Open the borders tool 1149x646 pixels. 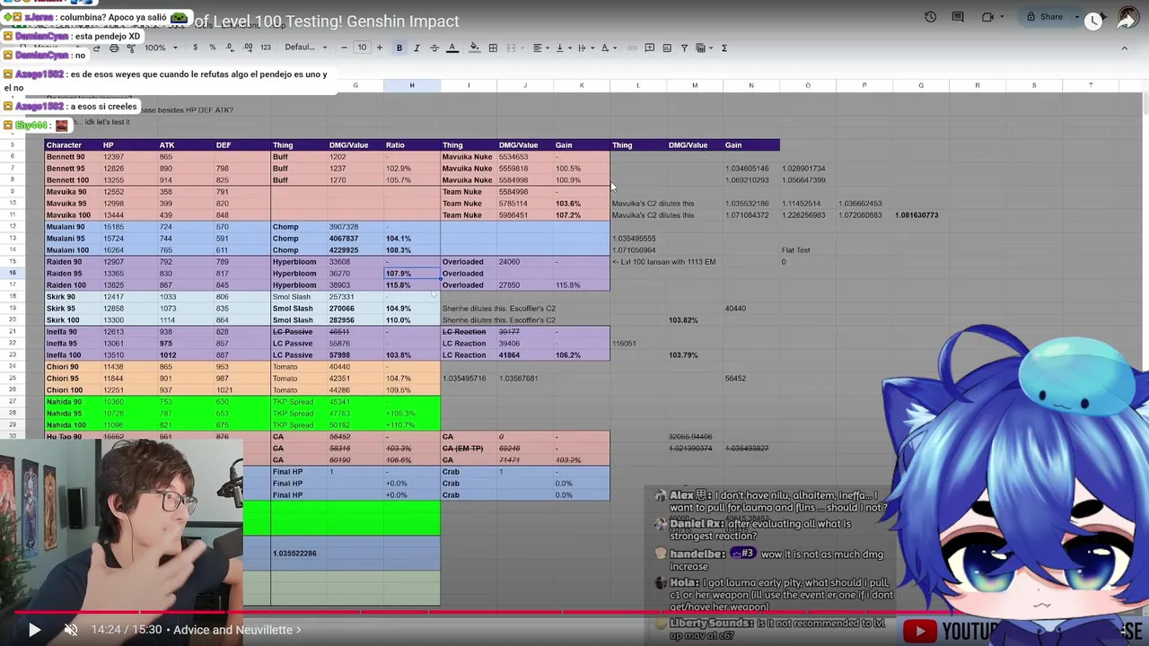(493, 48)
